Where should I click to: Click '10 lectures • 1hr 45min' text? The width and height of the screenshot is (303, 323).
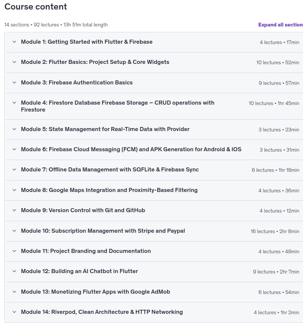[x=274, y=104]
